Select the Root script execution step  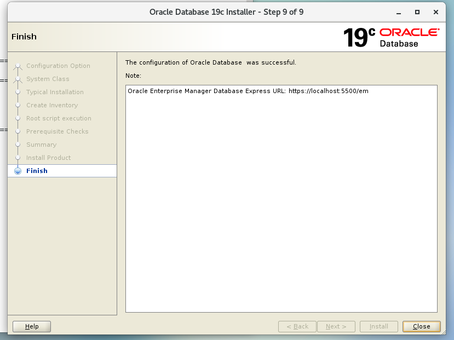59,118
